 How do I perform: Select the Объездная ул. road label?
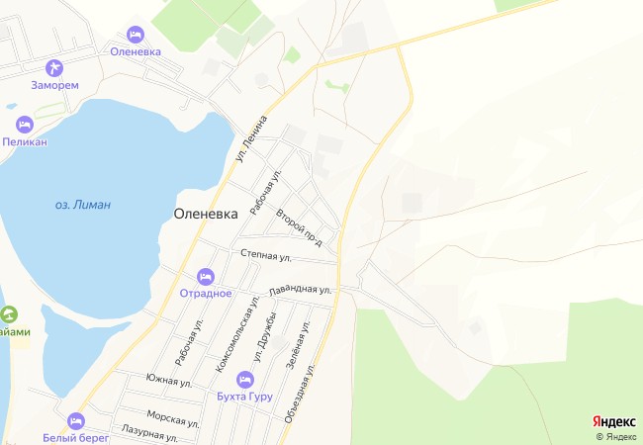tap(300, 393)
